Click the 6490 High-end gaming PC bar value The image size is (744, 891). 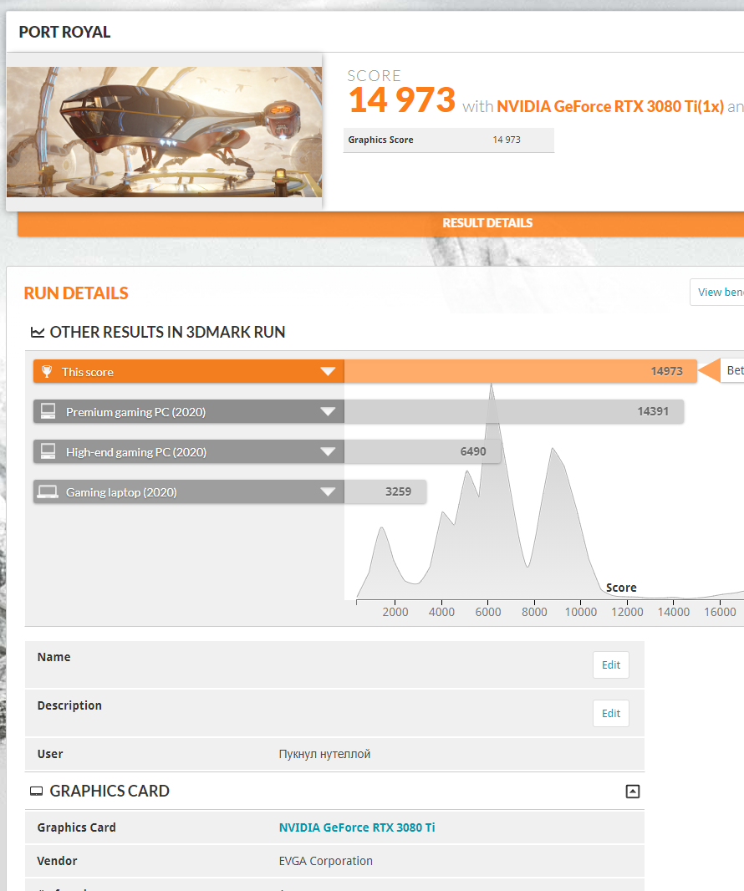coord(473,451)
